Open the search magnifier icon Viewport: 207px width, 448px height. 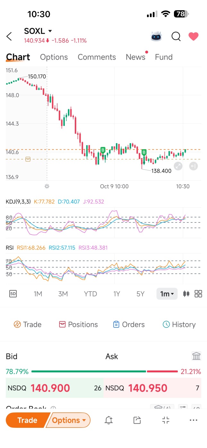coord(176,37)
